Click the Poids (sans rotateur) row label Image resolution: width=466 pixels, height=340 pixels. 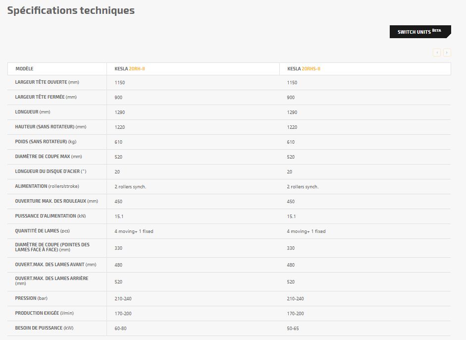click(x=46, y=142)
